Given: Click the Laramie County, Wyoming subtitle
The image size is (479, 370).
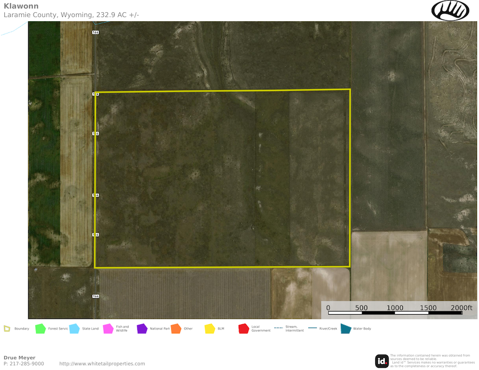Looking at the screenshot, I should point(71,15).
